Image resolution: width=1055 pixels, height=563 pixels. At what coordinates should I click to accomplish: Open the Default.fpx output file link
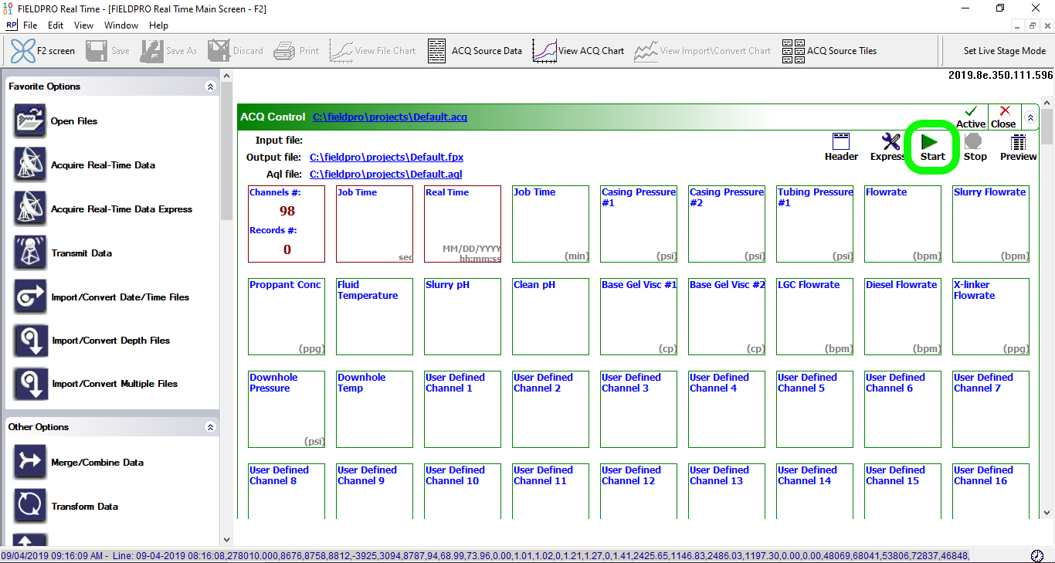click(x=386, y=157)
